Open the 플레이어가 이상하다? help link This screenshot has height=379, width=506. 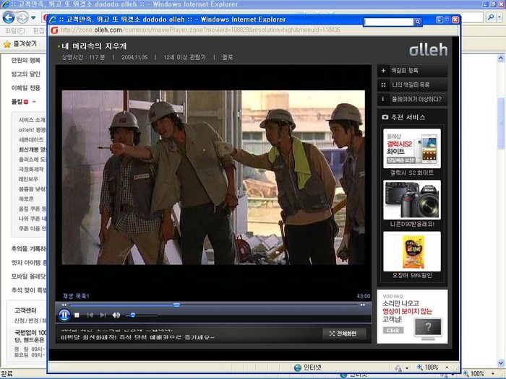pyautogui.click(x=412, y=99)
